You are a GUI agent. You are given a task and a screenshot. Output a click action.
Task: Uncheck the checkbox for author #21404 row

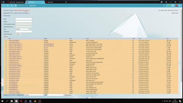[6, 41]
